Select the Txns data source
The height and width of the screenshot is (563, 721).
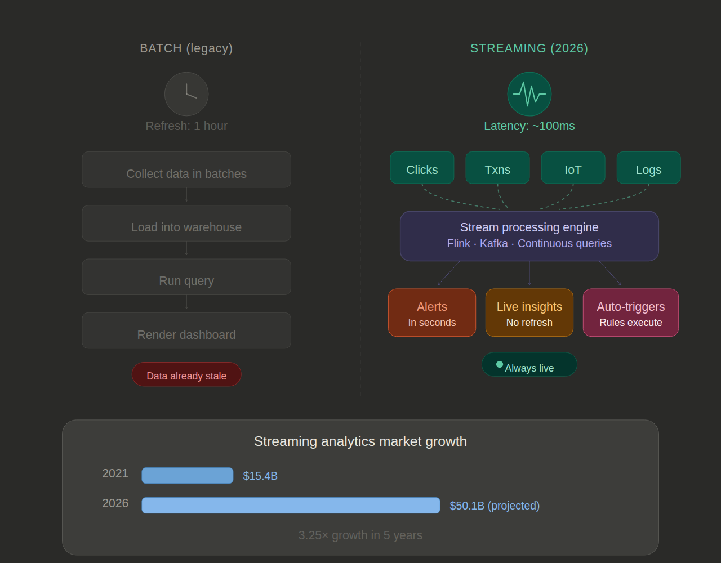(x=497, y=168)
